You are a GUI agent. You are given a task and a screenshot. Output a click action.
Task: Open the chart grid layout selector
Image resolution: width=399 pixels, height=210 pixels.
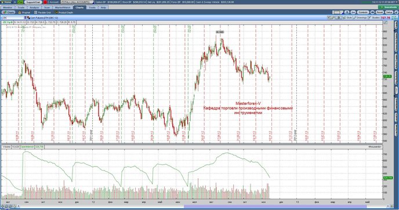[x=338, y=12]
